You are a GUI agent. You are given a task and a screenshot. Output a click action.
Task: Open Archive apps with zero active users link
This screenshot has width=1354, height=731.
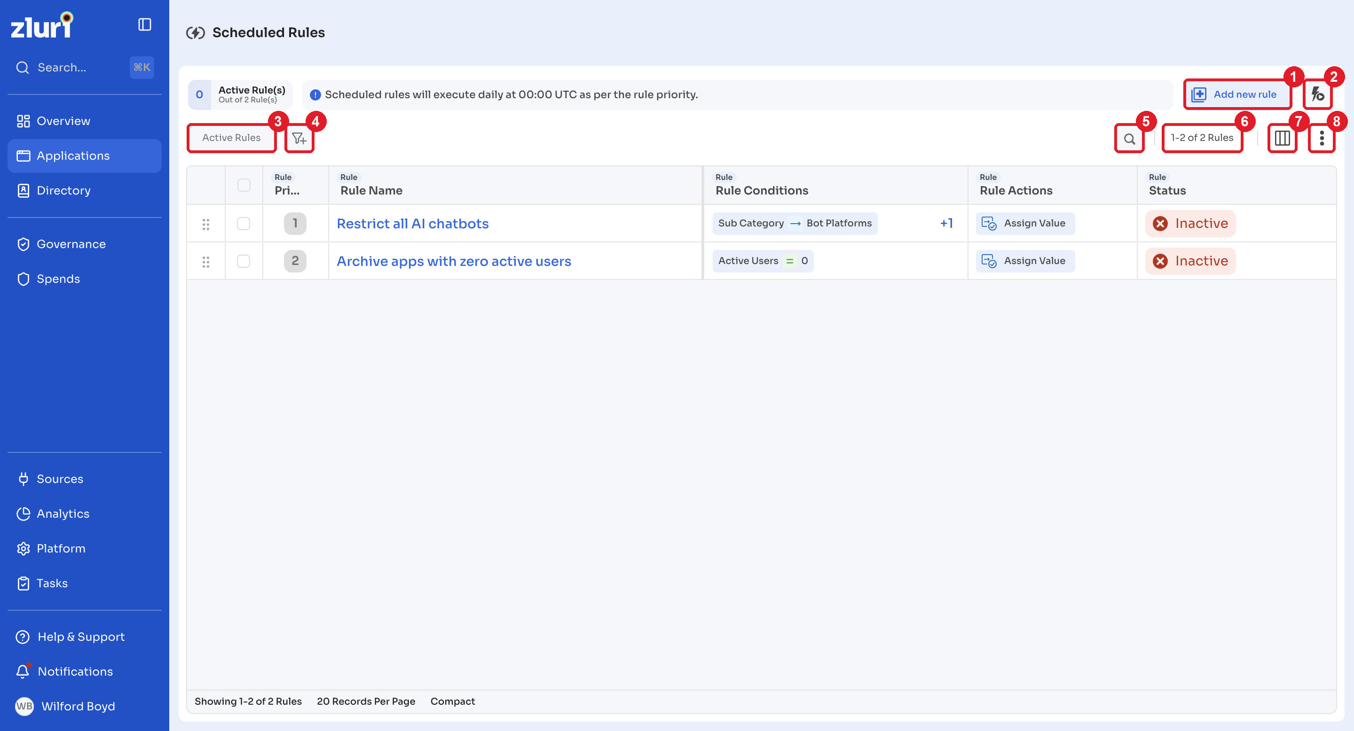(454, 261)
